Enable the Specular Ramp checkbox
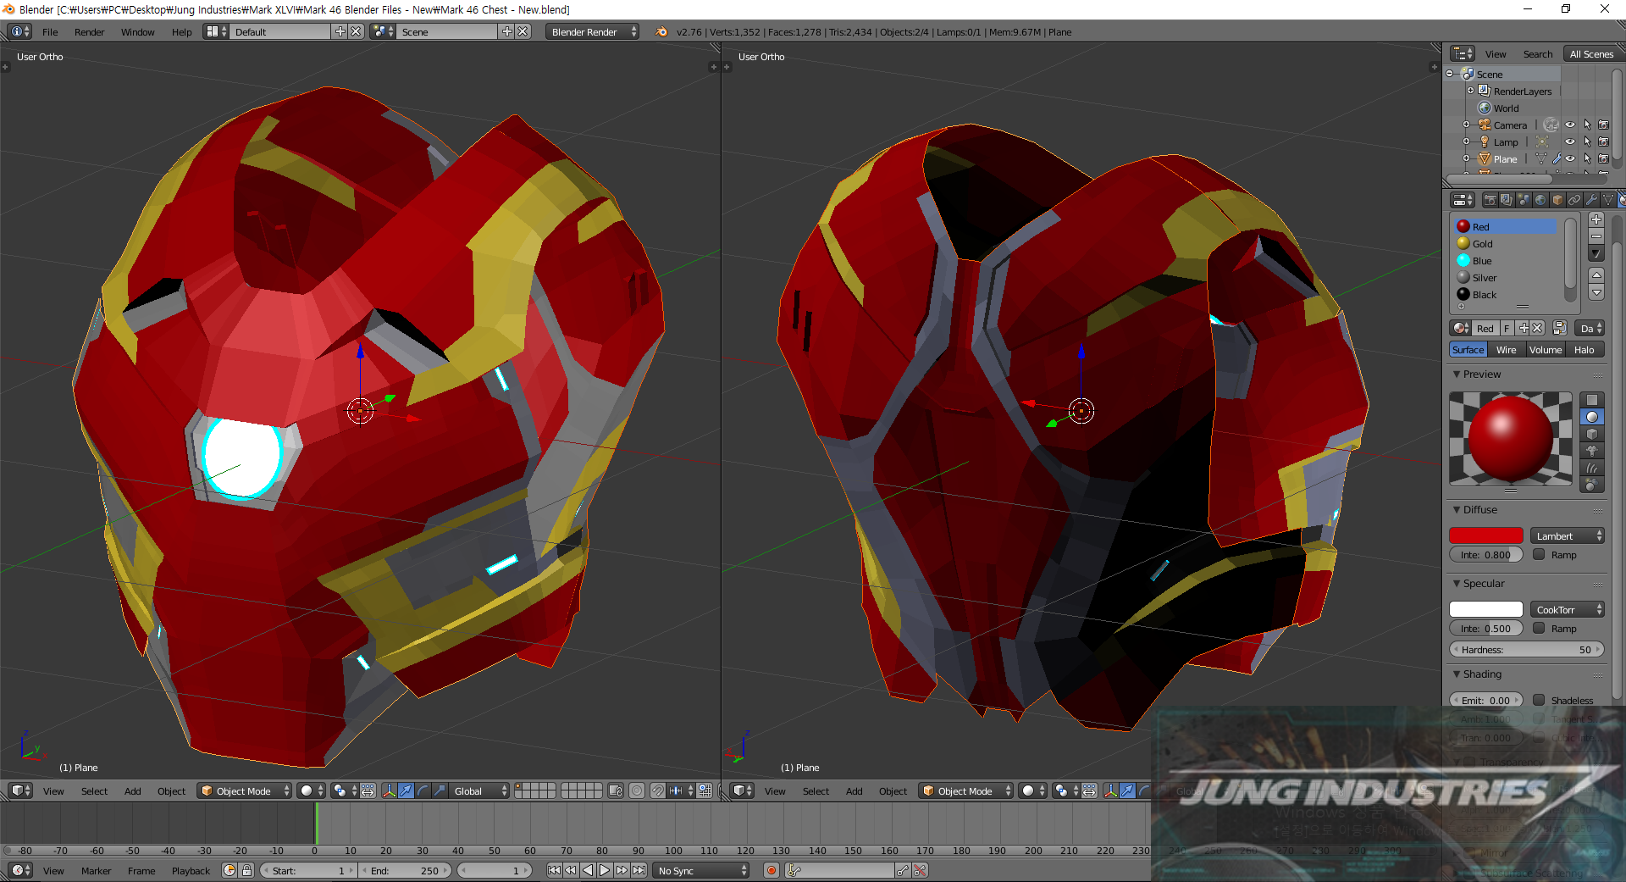Viewport: 1626px width, 882px height. [1539, 628]
